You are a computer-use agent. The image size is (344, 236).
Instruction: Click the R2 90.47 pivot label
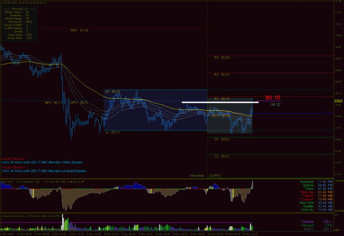point(222,75)
